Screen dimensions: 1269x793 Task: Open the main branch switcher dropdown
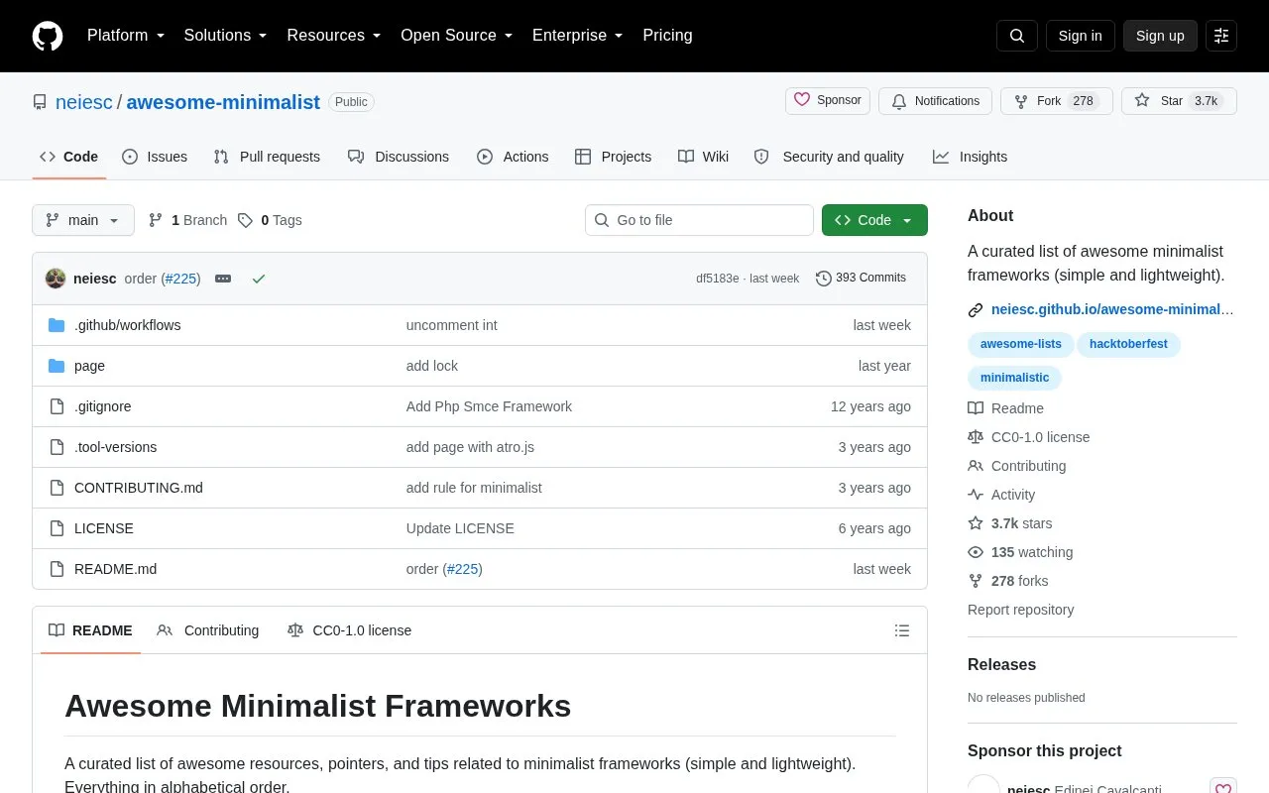(83, 220)
